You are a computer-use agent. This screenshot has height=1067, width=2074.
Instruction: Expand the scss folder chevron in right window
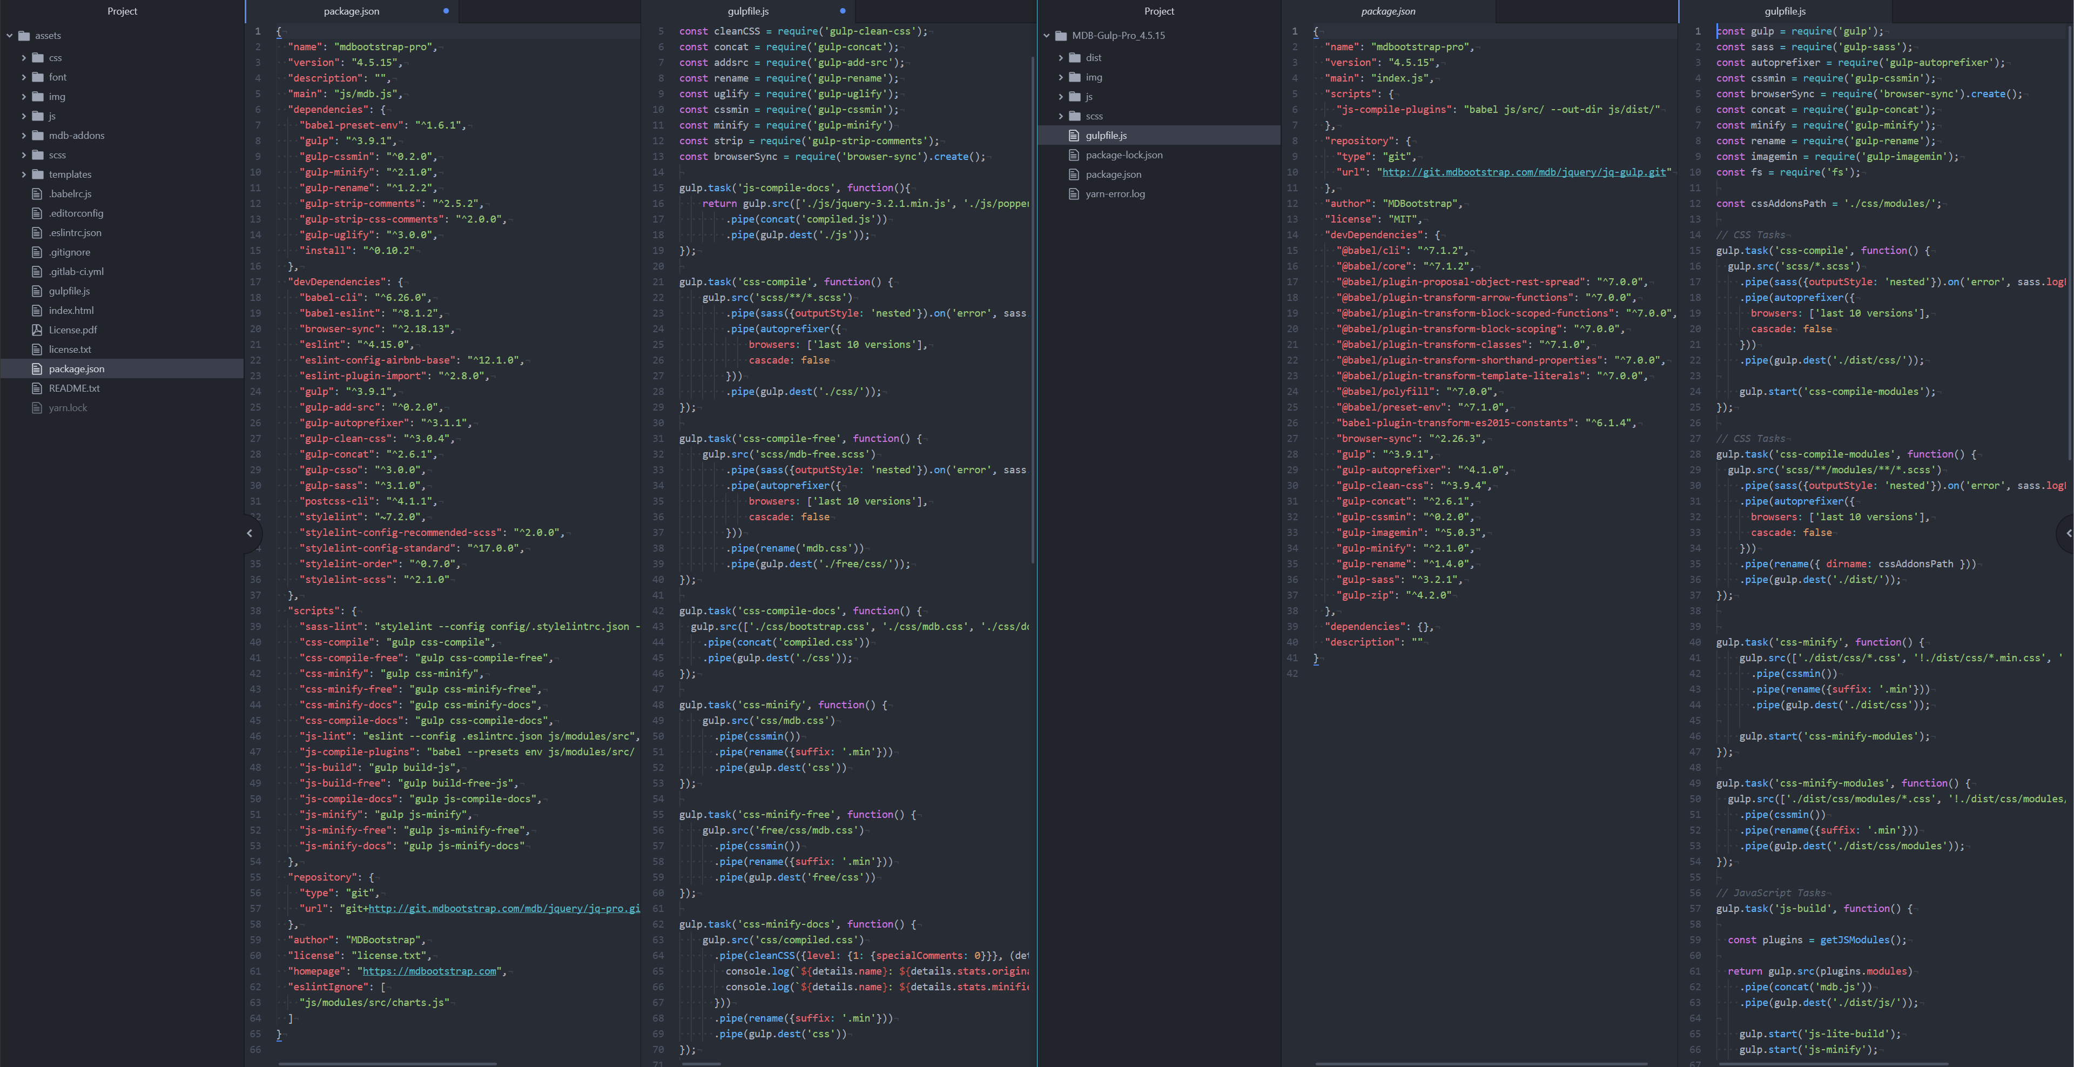[1060, 116]
